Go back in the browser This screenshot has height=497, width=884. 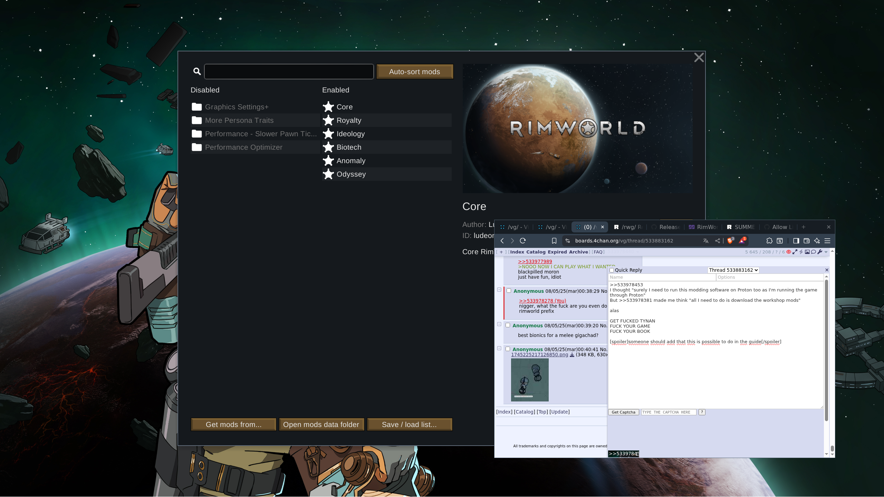click(502, 241)
